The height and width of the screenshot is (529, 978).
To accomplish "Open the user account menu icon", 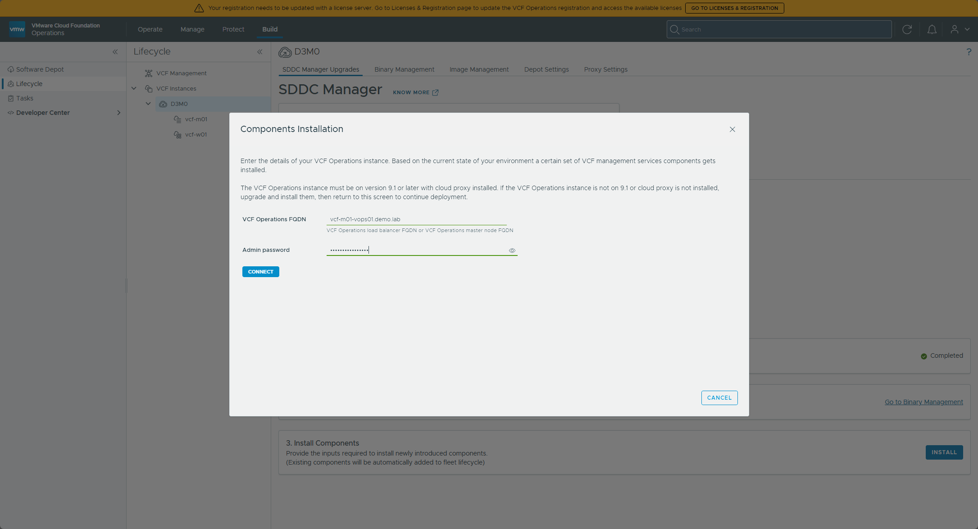I will (x=954, y=29).
